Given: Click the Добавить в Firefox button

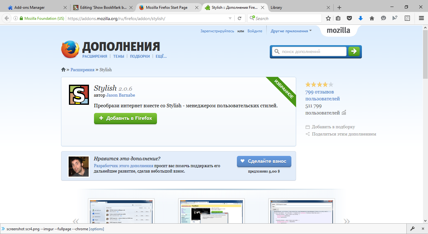Looking at the screenshot, I should 125,119.
